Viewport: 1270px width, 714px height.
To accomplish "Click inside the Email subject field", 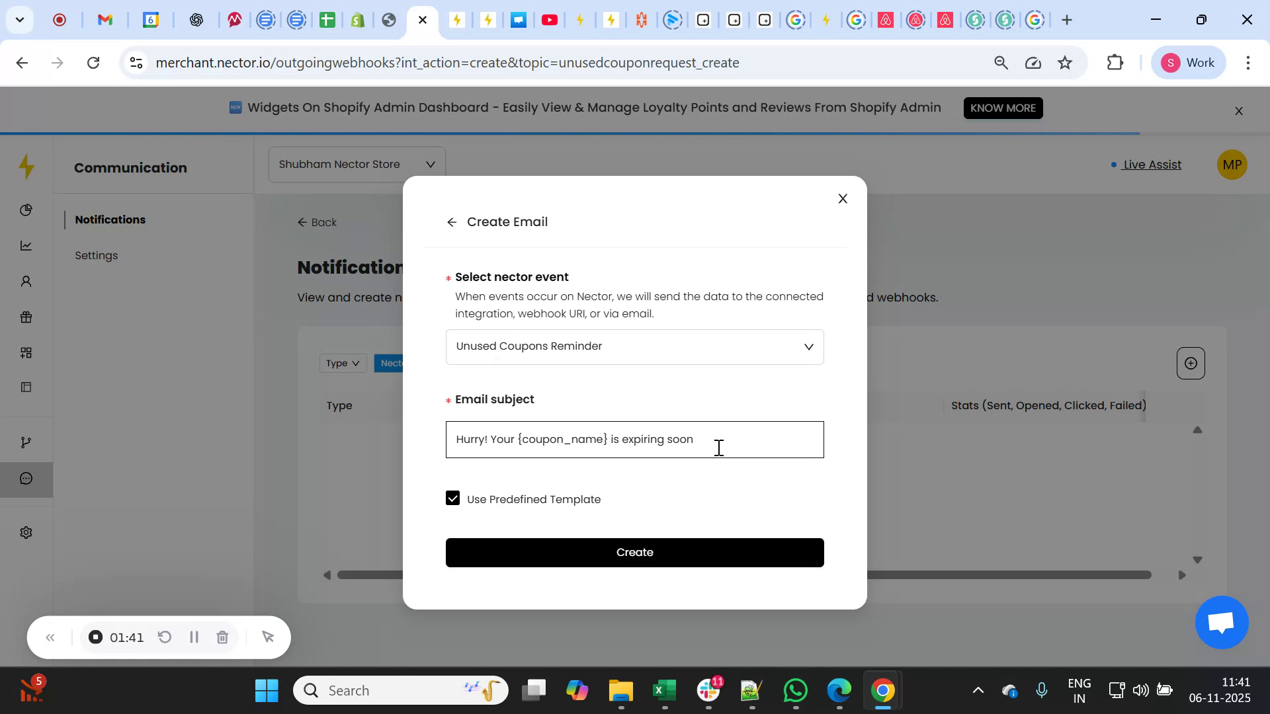I will tap(634, 439).
